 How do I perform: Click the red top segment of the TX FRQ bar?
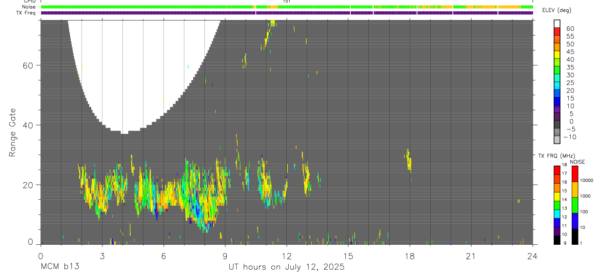(557, 170)
